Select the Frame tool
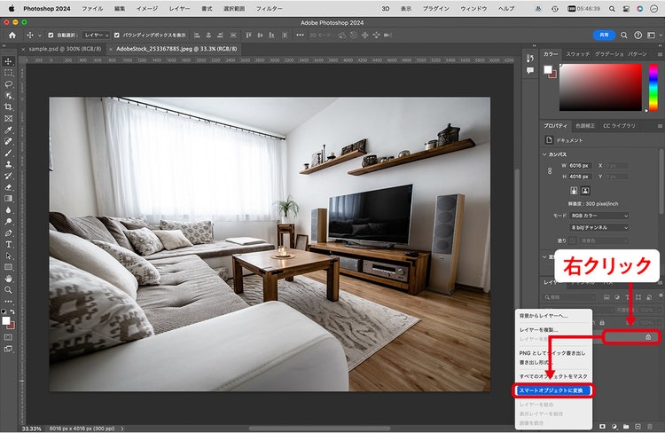This screenshot has height=433, width=665. tap(8, 119)
